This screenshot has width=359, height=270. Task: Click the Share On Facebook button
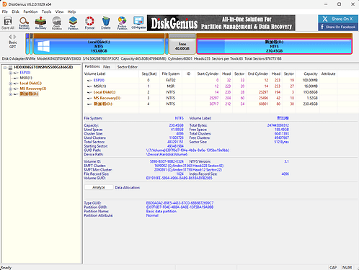coord(338,27)
